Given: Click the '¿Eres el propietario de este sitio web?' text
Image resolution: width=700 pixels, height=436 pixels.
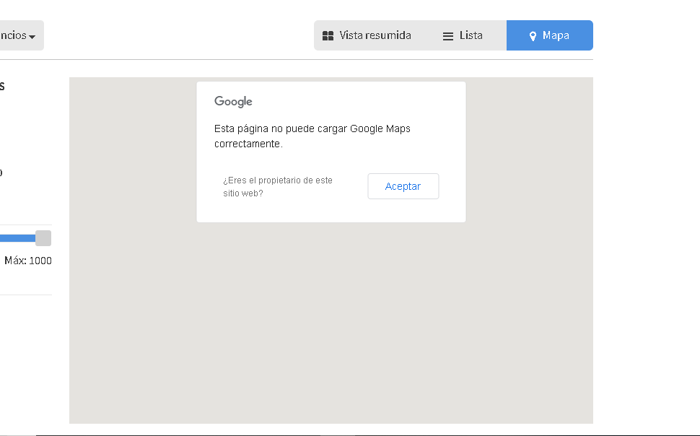Looking at the screenshot, I should 278,187.
